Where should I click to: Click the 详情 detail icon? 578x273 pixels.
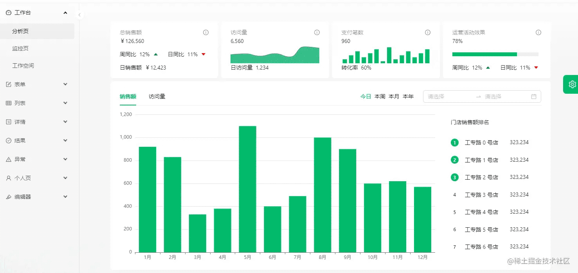tap(9, 122)
